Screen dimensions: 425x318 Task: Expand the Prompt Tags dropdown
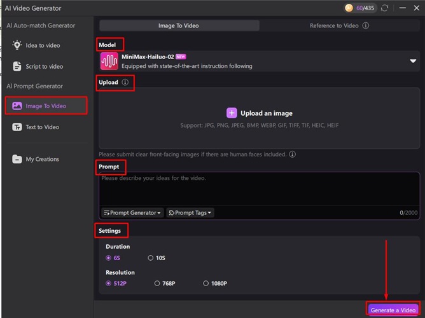pyautogui.click(x=190, y=212)
